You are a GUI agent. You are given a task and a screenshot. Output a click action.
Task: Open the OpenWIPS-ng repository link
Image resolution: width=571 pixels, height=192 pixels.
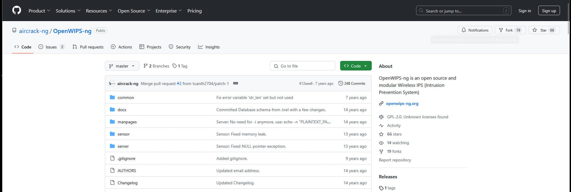pos(72,31)
